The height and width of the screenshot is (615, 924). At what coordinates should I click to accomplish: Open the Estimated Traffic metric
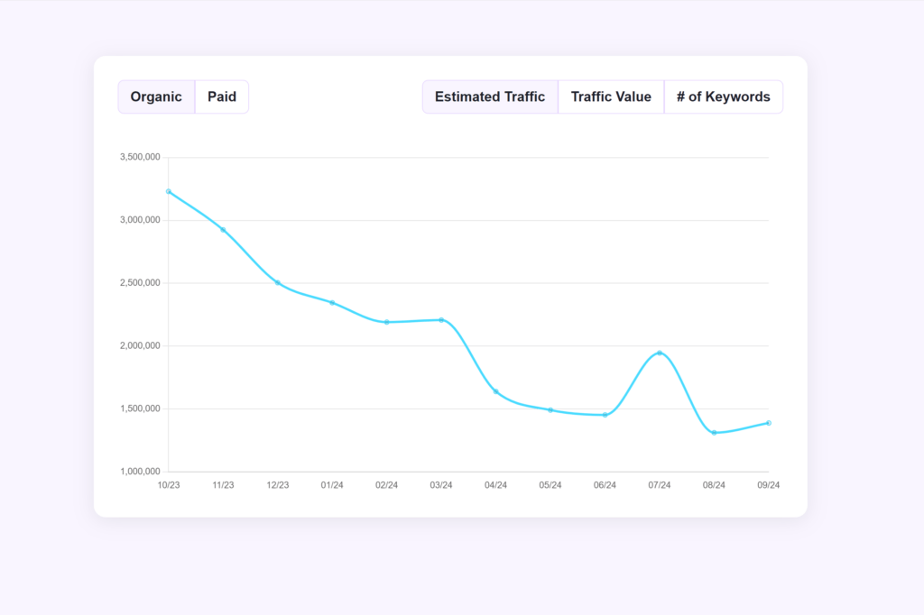point(490,96)
